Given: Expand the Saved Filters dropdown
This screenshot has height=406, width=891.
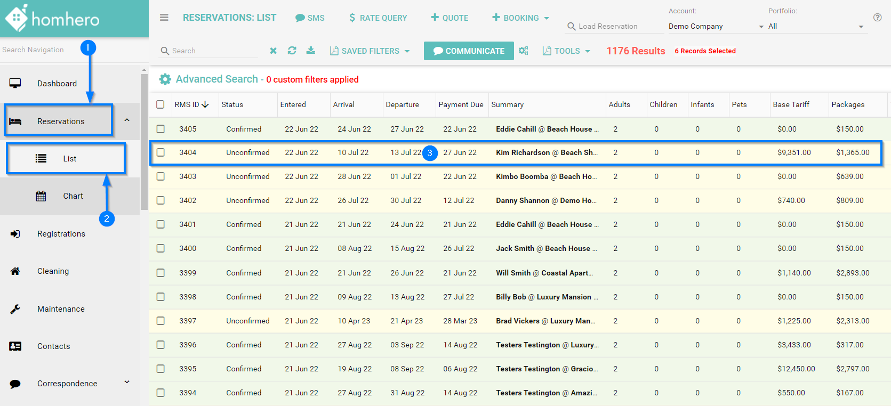Looking at the screenshot, I should pyautogui.click(x=370, y=51).
